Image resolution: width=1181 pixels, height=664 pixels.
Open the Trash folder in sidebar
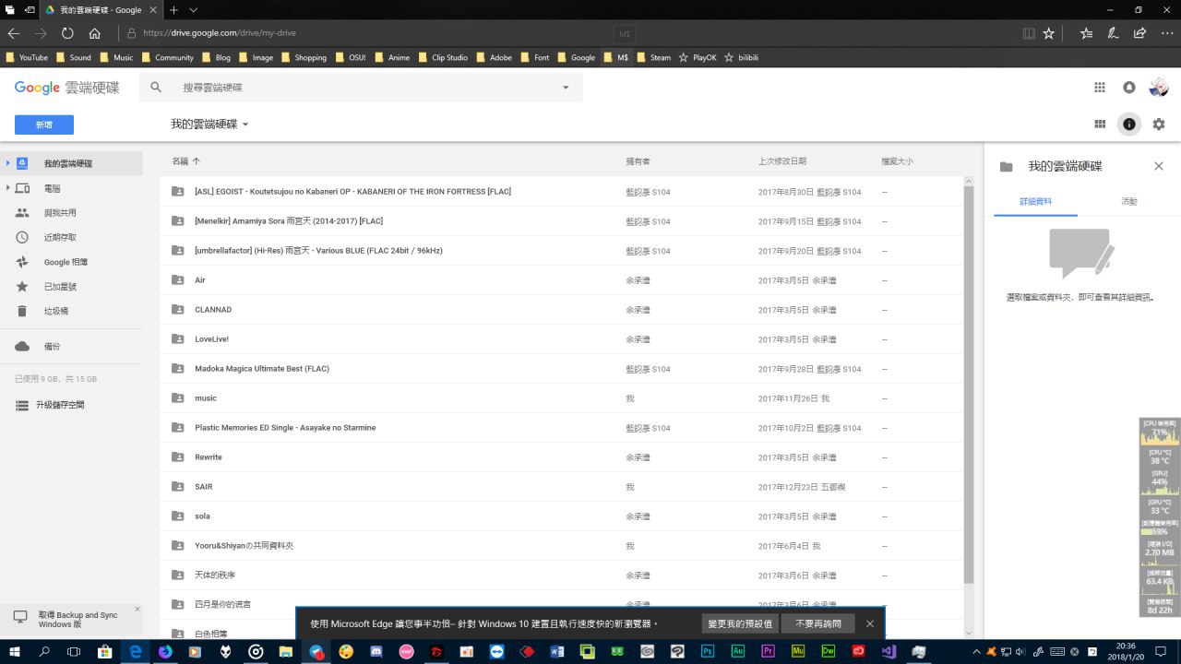point(55,312)
